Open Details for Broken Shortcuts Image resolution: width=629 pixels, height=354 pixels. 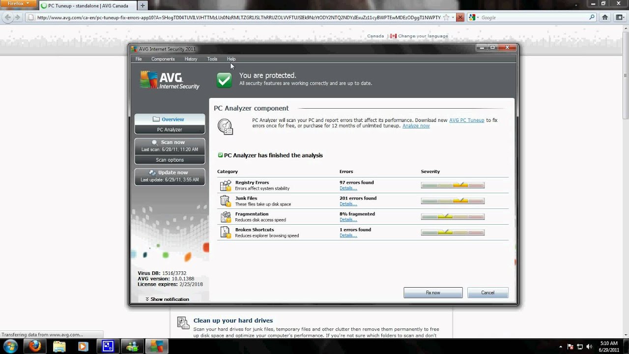[348, 235]
